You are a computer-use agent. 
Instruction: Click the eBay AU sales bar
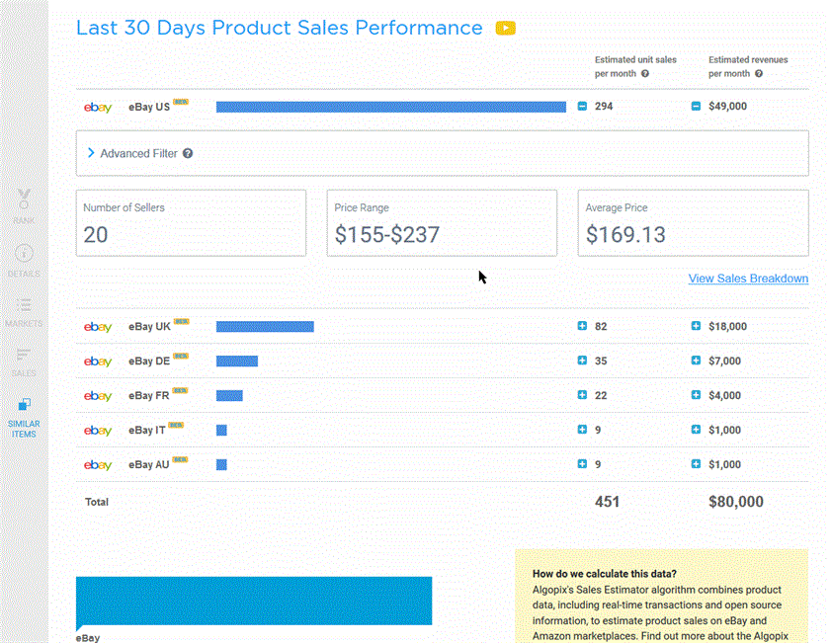pos(221,464)
